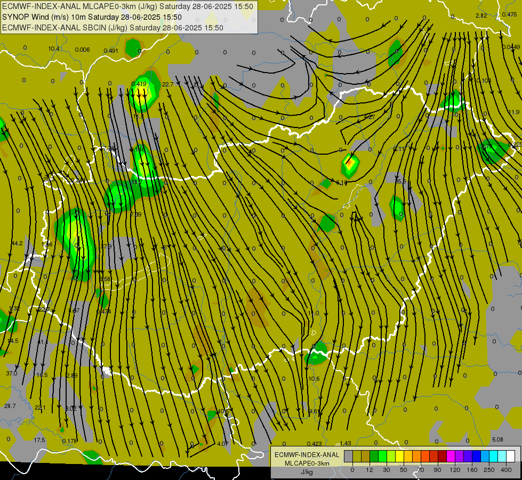Click the 28.7 value on the map
The width and height of the screenshot is (522, 480).
click(x=10, y=406)
